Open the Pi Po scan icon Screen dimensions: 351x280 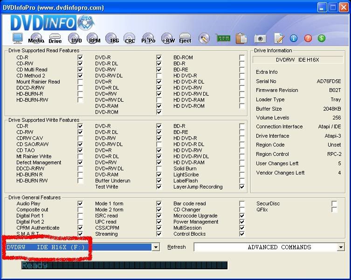148,38
